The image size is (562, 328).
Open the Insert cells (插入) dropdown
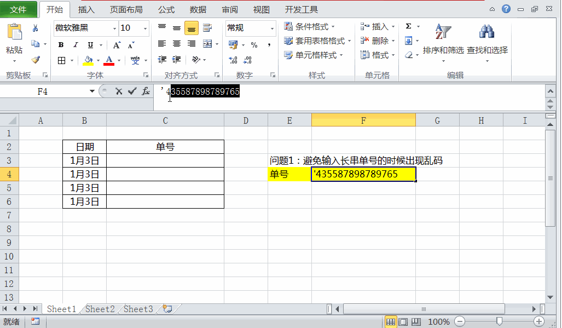click(393, 26)
